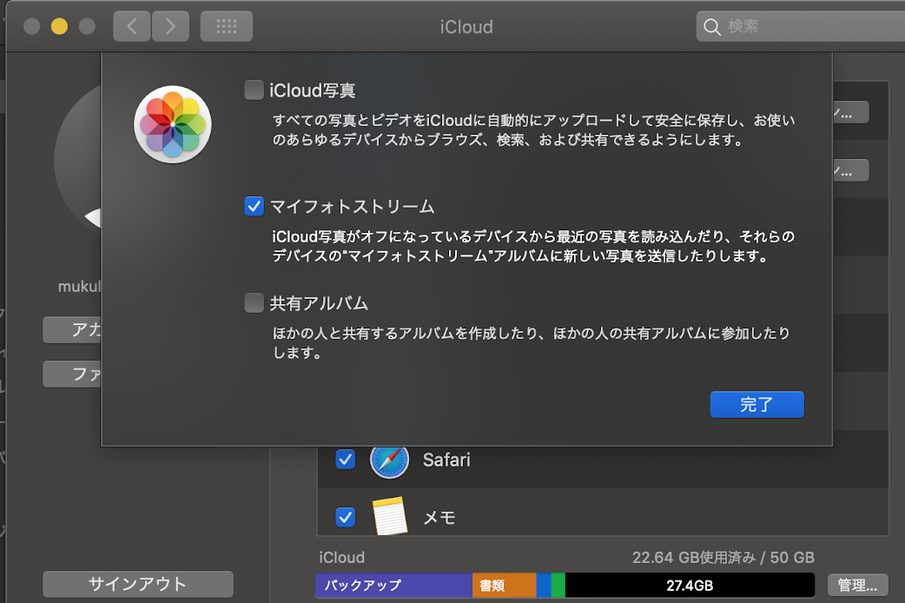Click the バックアップ storage segment
The height and width of the screenshot is (603, 905).
(x=393, y=585)
